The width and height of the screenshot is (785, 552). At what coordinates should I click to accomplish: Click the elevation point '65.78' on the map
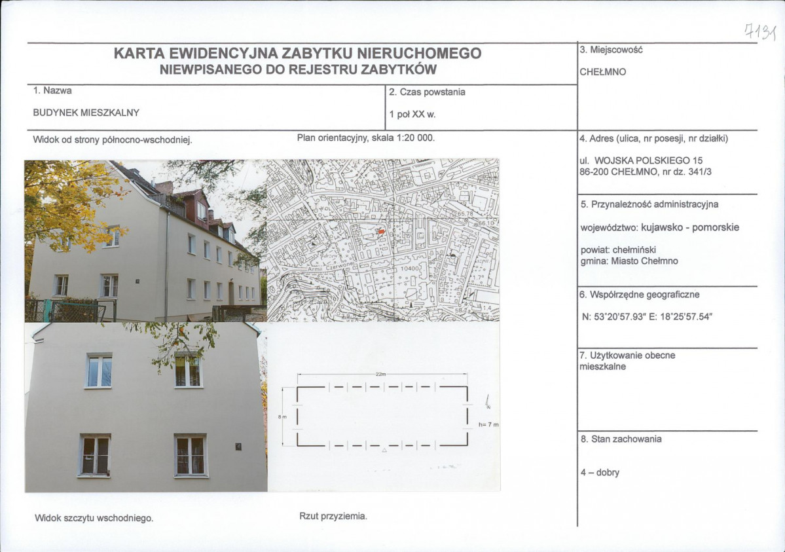click(x=464, y=213)
